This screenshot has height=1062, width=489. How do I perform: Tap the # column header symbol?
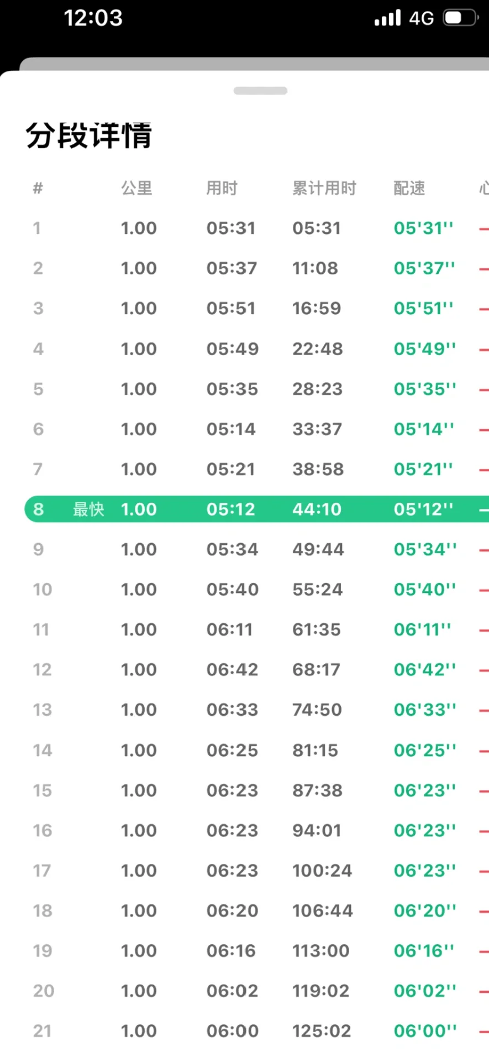coord(38,188)
